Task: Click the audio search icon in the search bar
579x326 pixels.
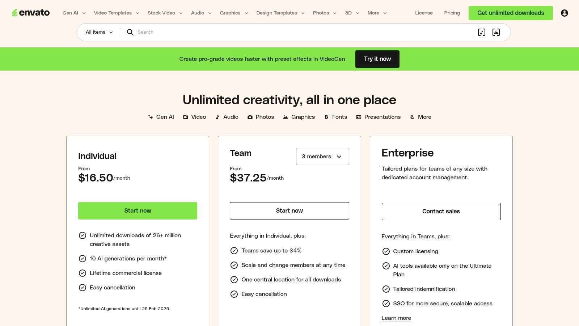Action: pyautogui.click(x=482, y=32)
